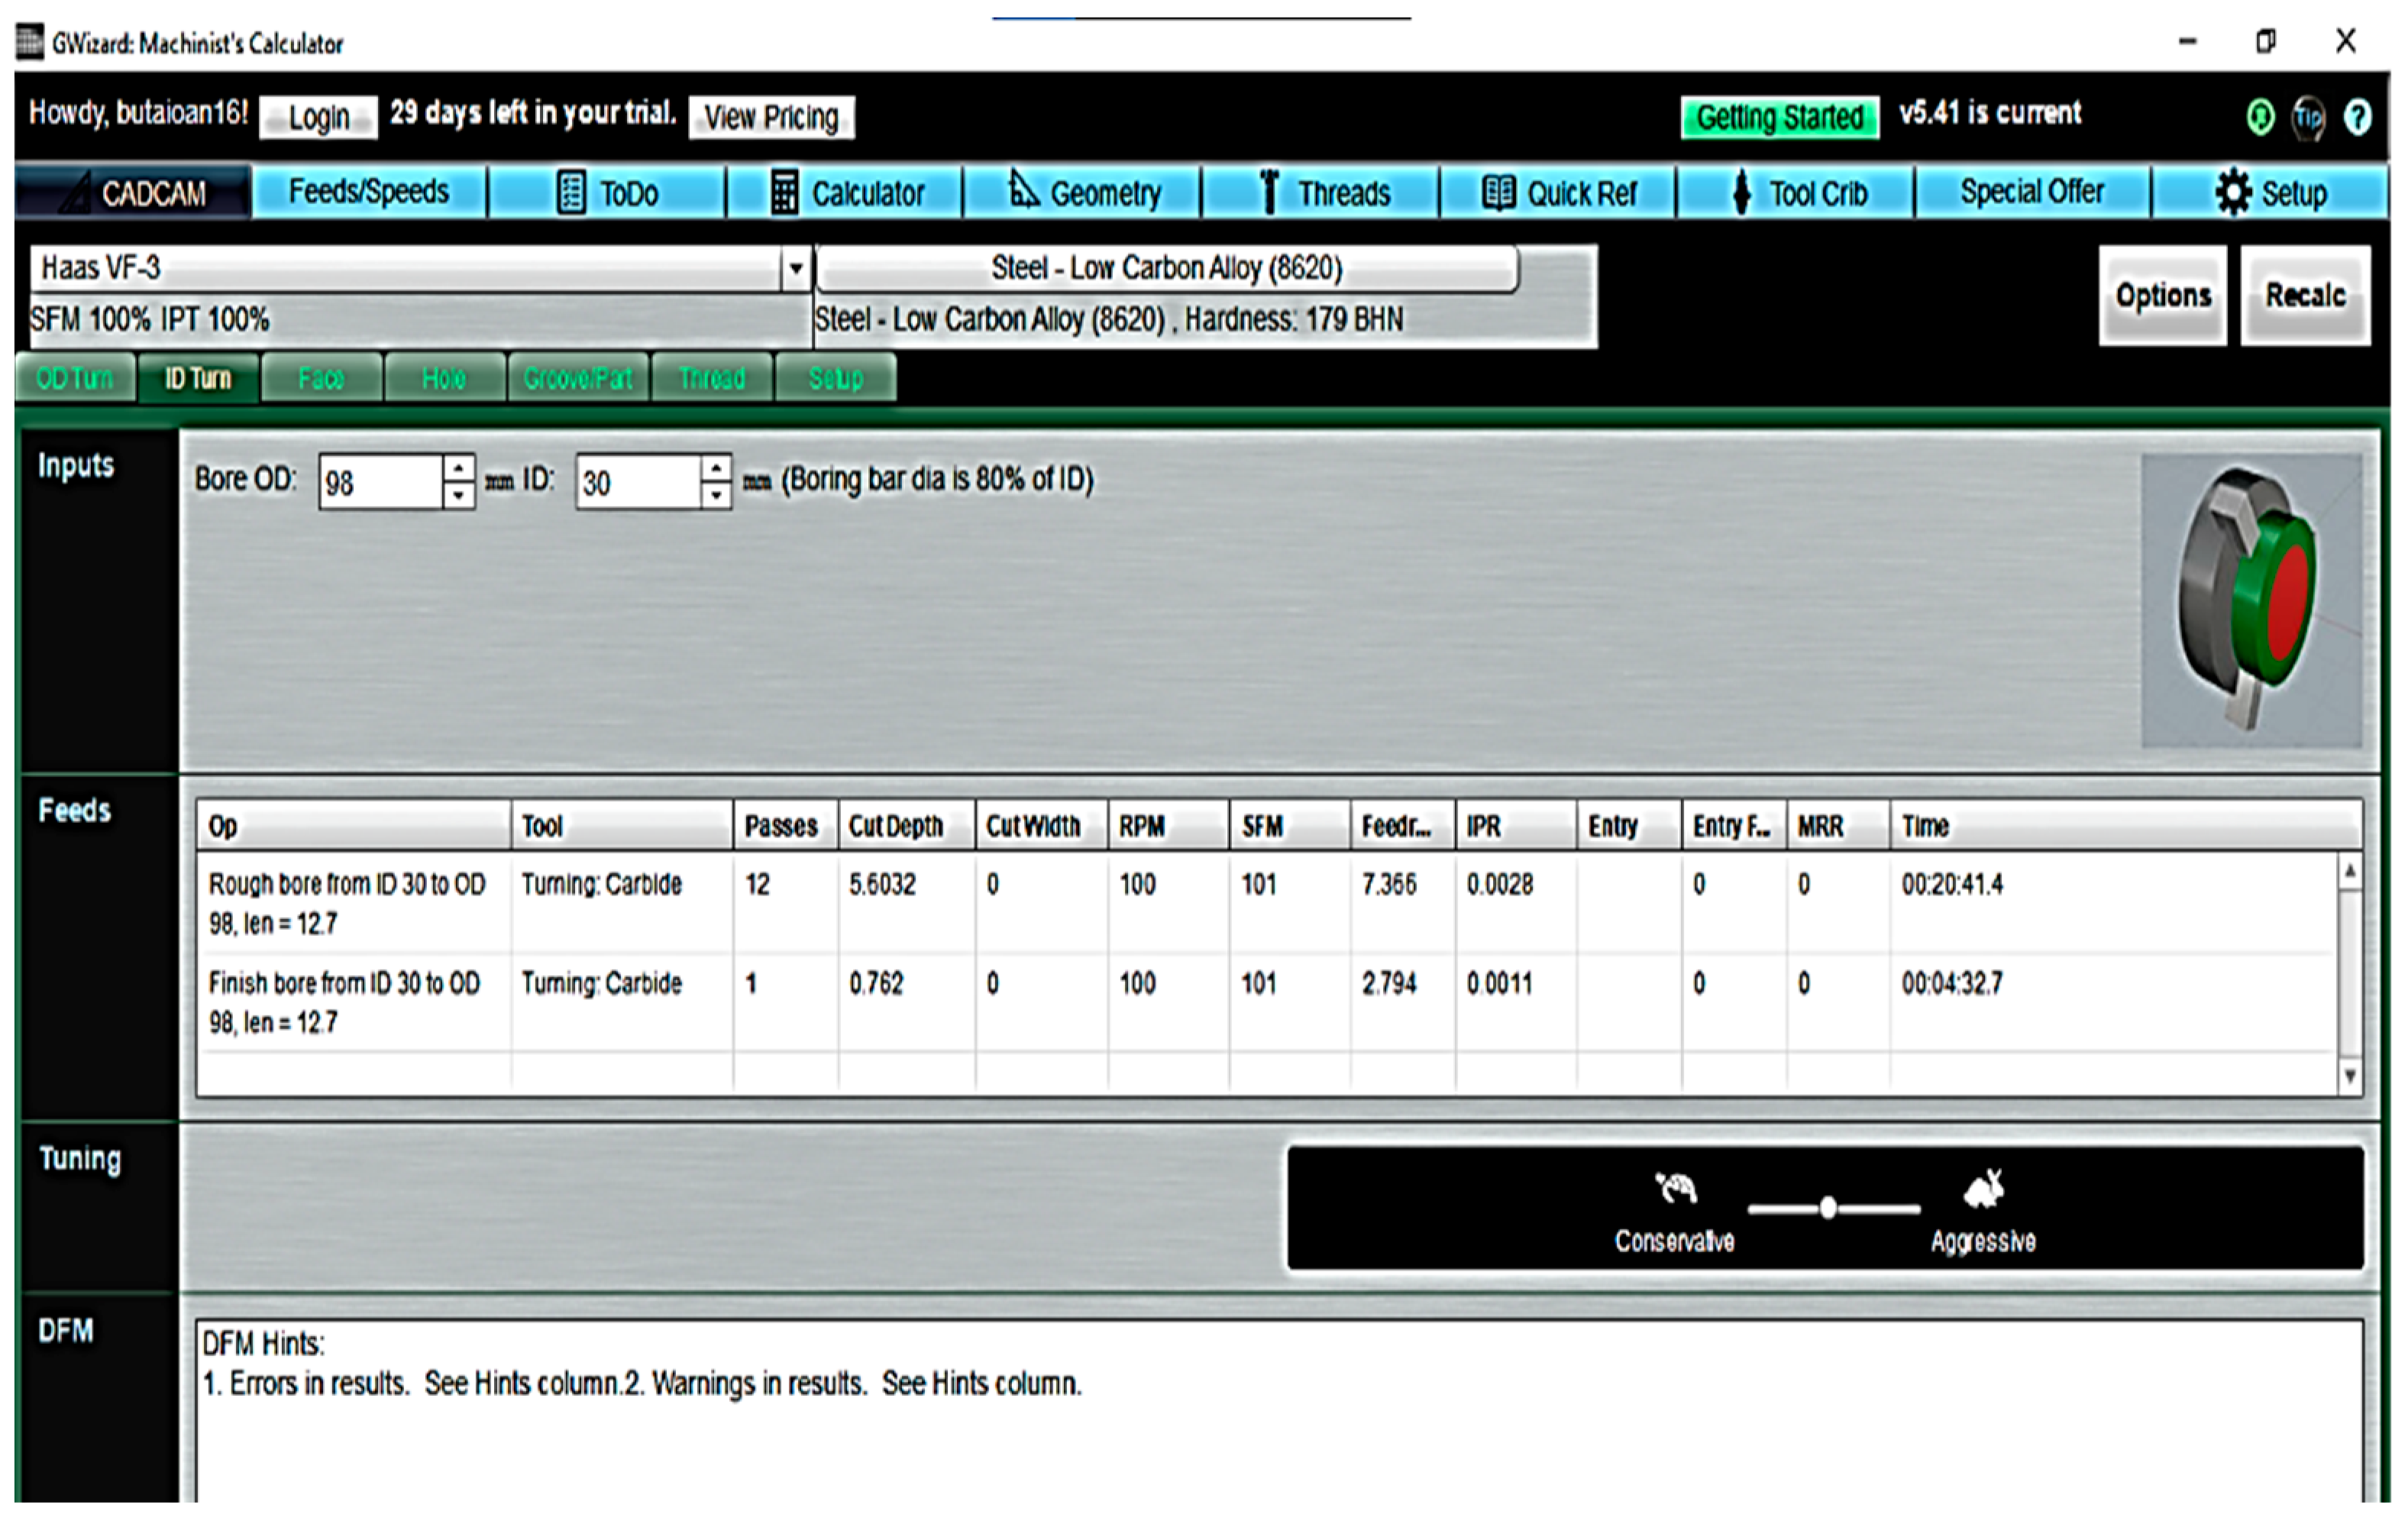Image resolution: width=2408 pixels, height=1521 pixels.
Task: Click the Recalc button
Action: click(x=2305, y=295)
